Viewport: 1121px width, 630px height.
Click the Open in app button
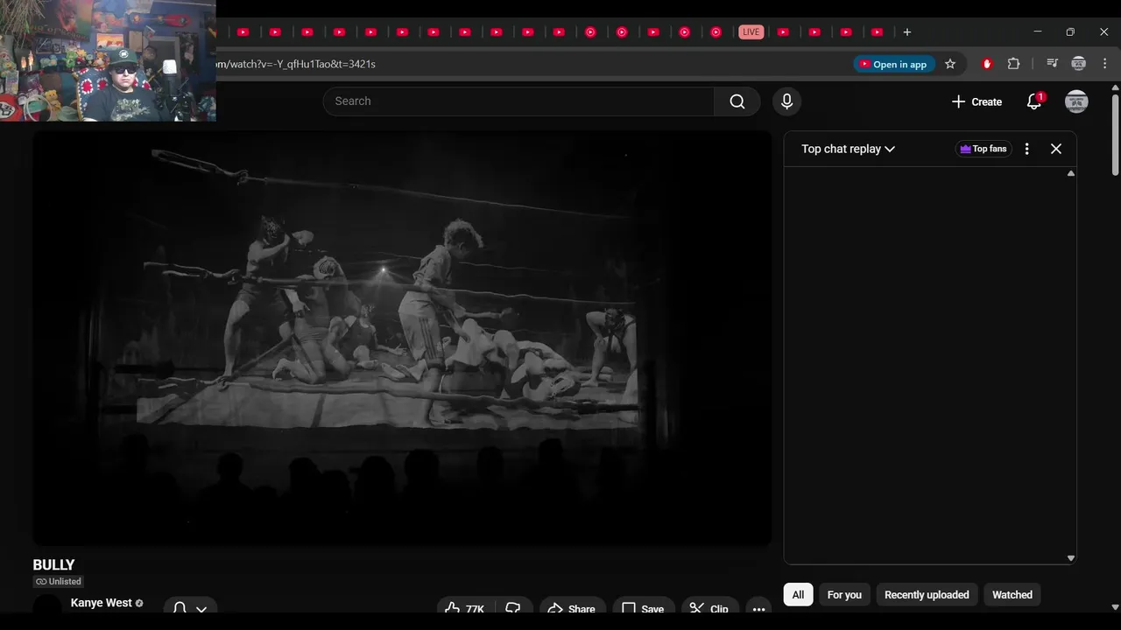pos(893,64)
